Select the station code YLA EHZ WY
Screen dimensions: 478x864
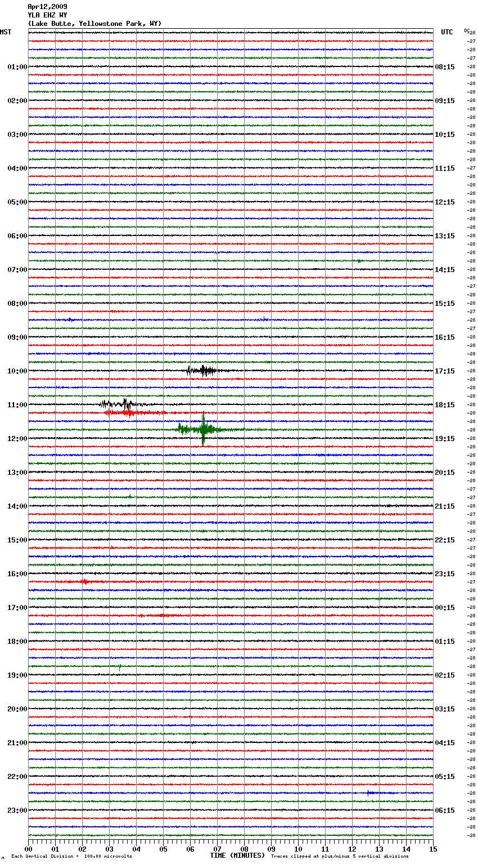click(x=47, y=15)
